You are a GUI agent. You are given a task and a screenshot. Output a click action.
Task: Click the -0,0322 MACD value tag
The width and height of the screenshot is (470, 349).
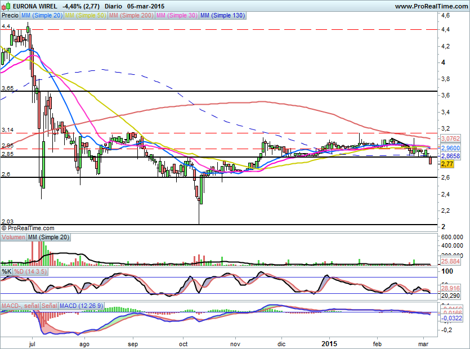(451, 318)
